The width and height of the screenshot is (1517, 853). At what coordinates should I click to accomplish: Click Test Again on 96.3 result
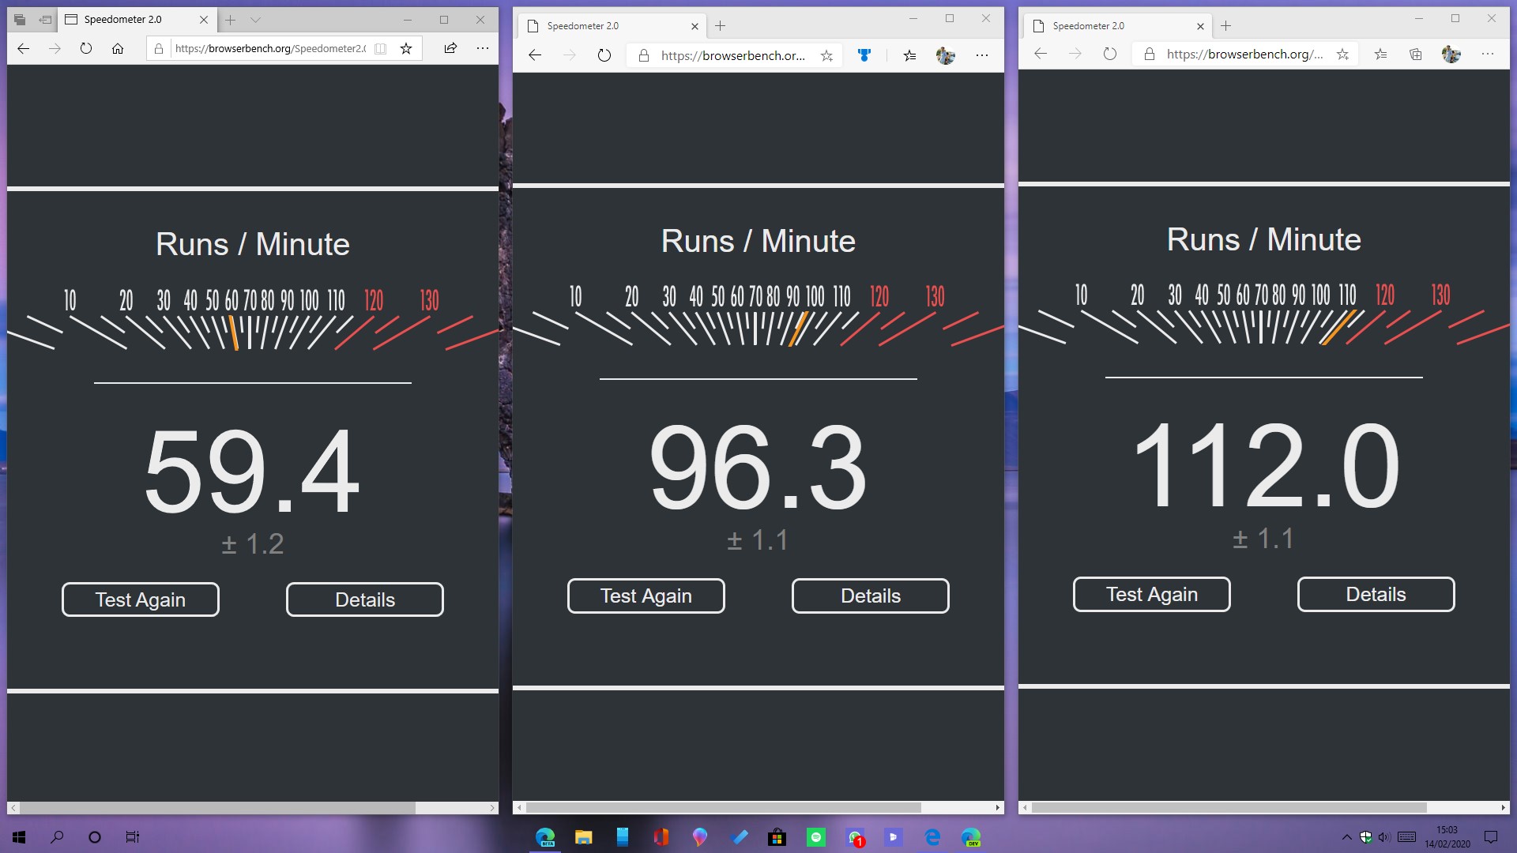tap(646, 596)
